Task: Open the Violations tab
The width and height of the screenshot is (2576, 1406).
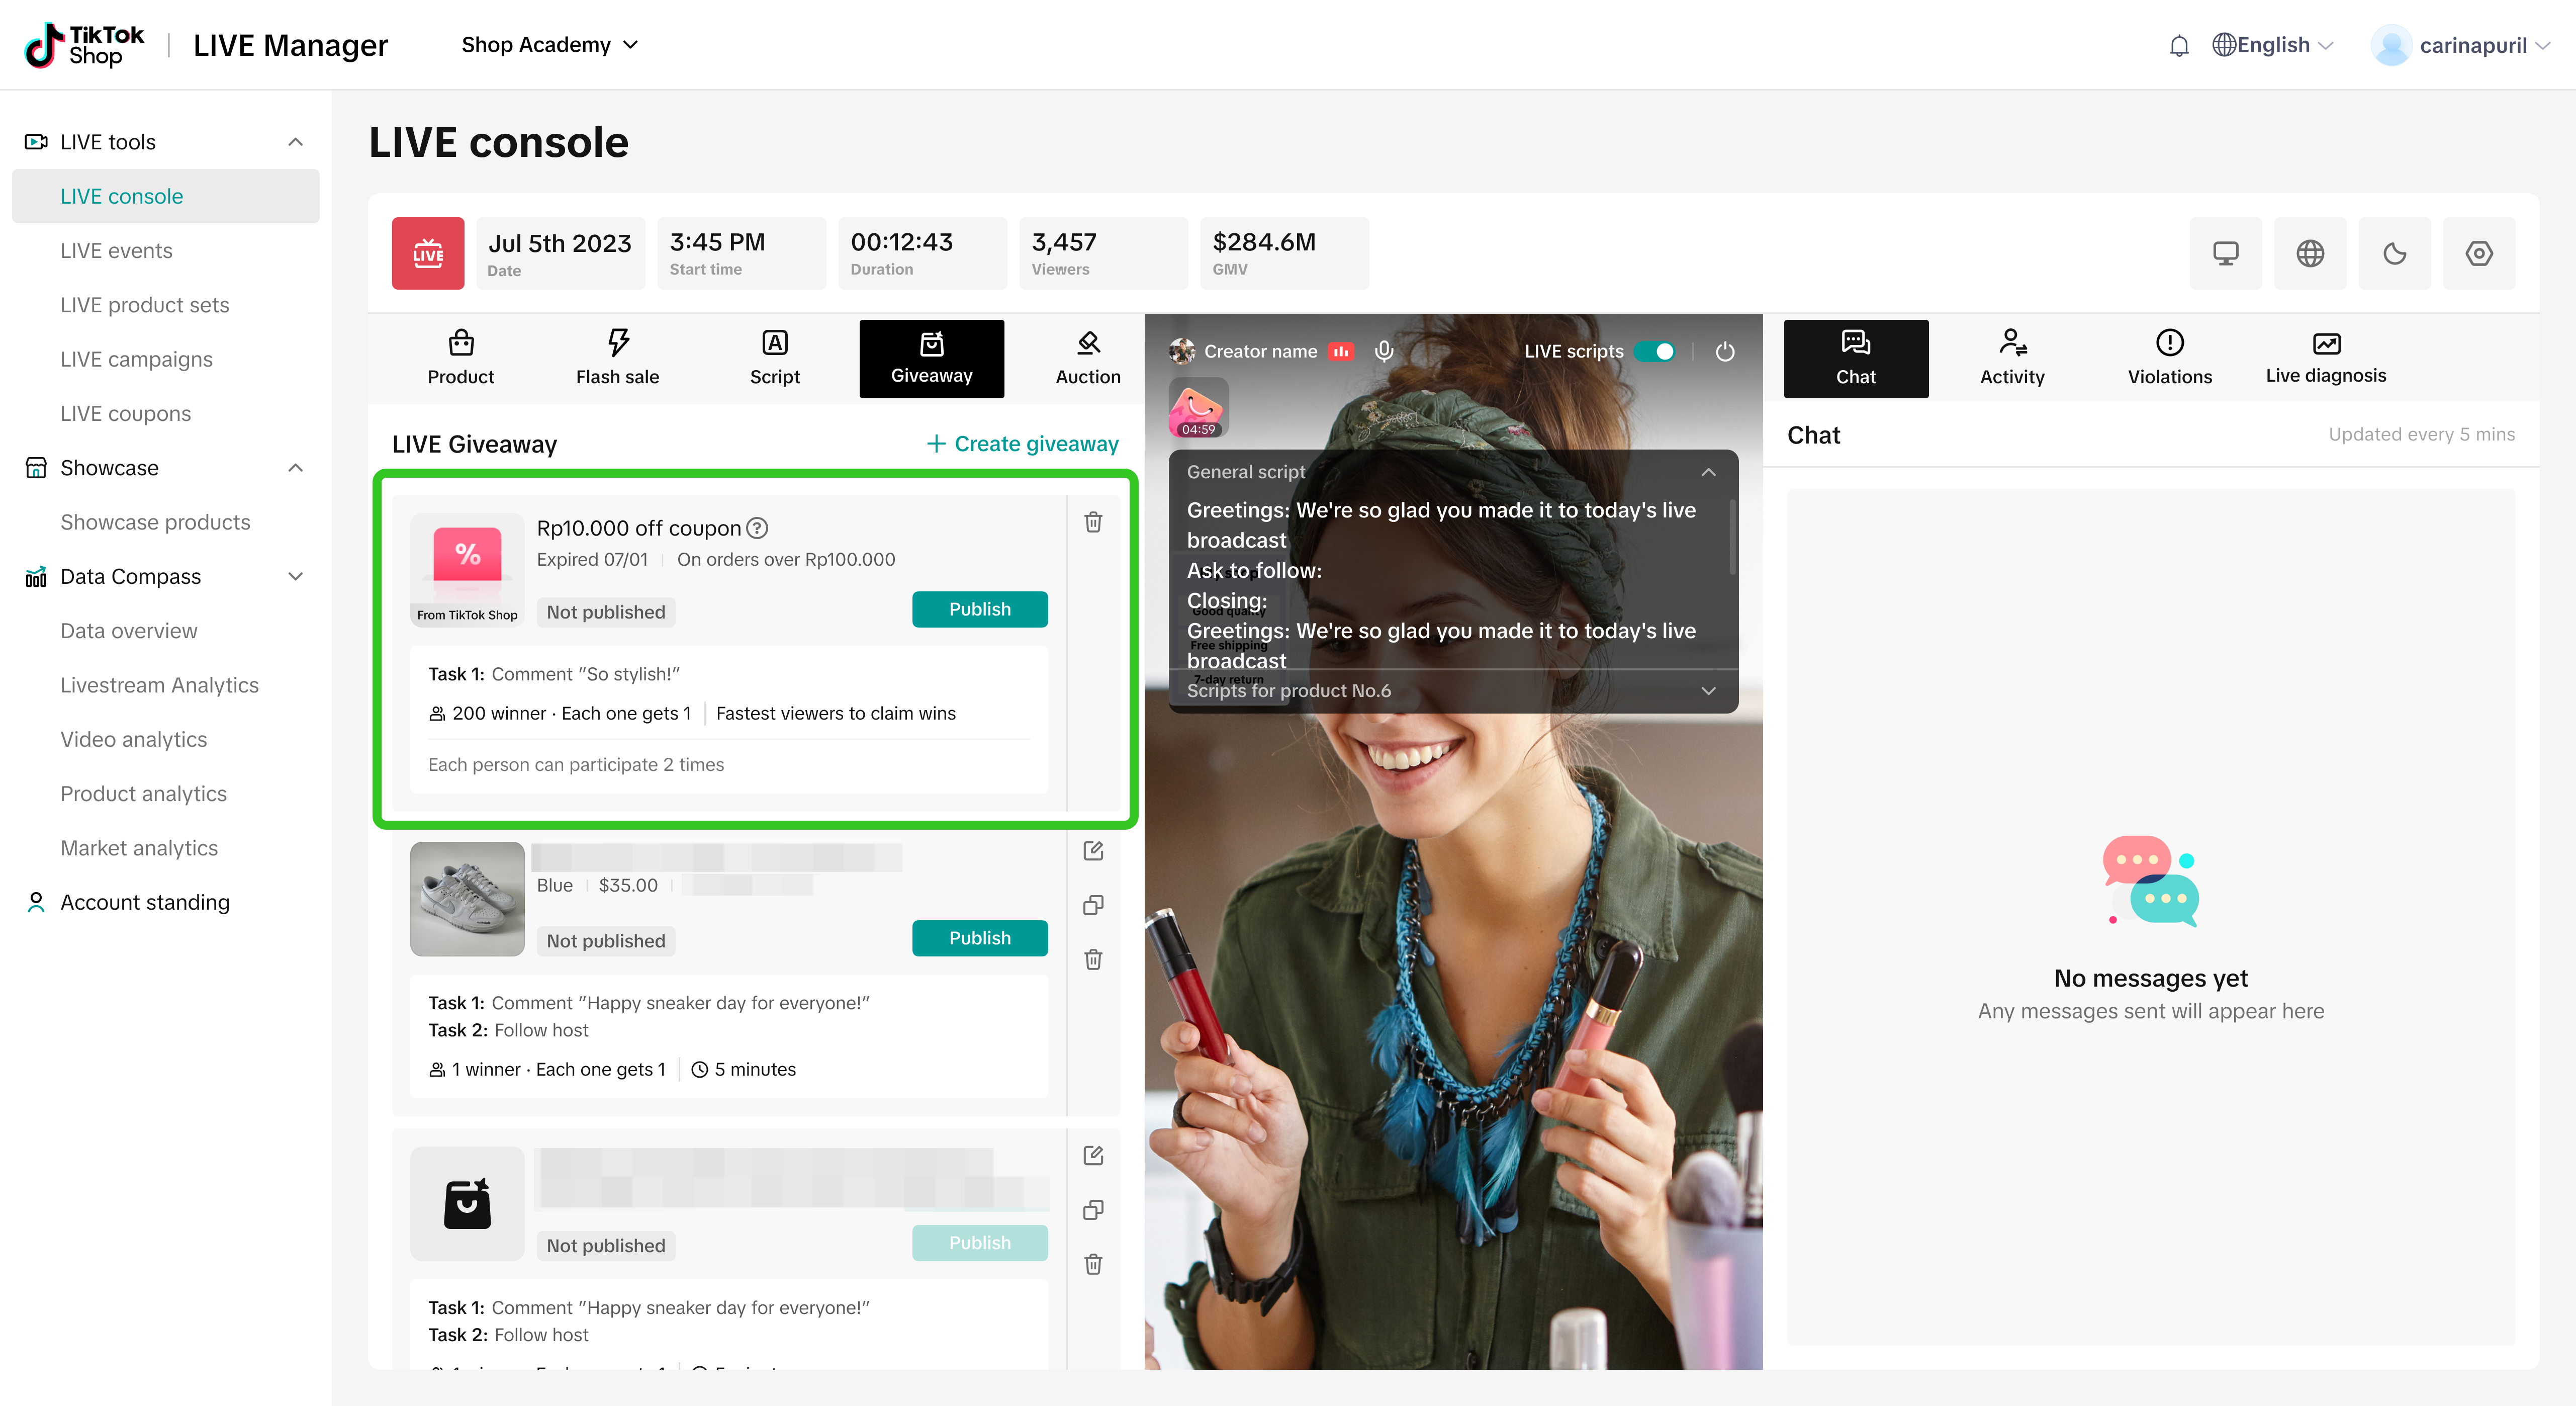Action: pyautogui.click(x=2169, y=358)
